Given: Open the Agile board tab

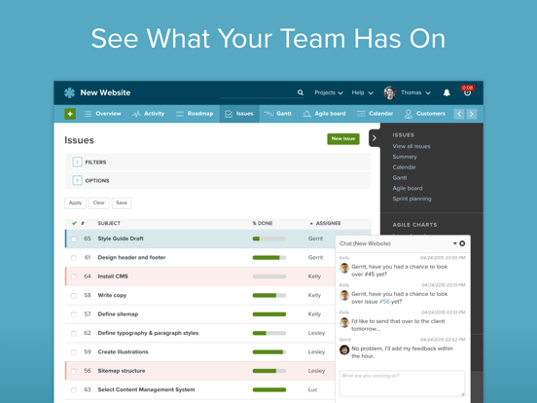Looking at the screenshot, I should click(324, 114).
